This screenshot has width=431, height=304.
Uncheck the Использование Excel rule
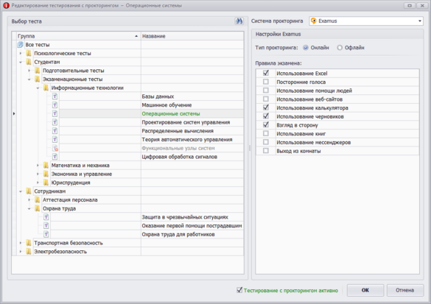coord(265,73)
